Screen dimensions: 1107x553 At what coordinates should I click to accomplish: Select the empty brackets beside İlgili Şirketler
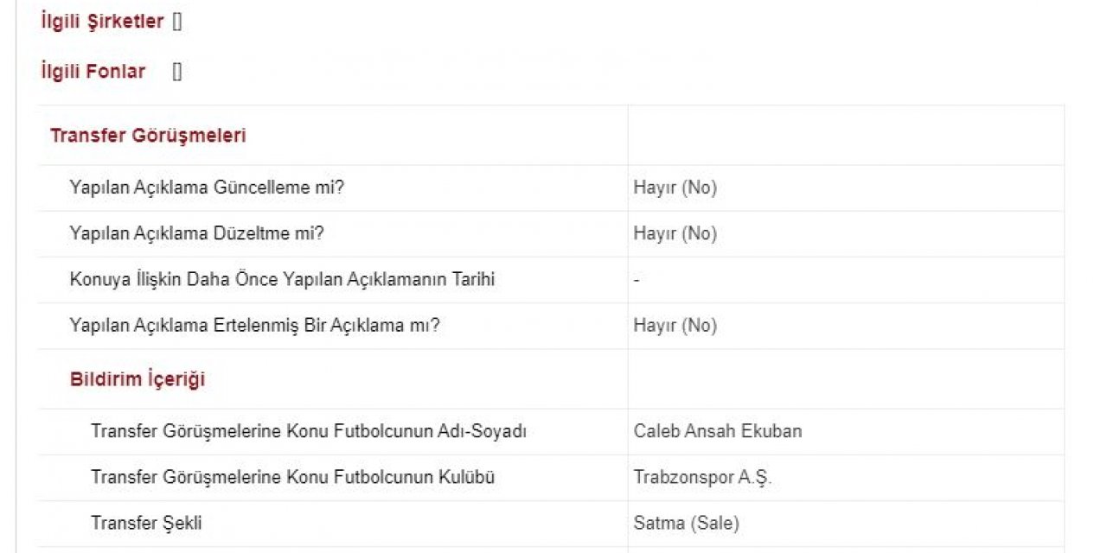176,22
